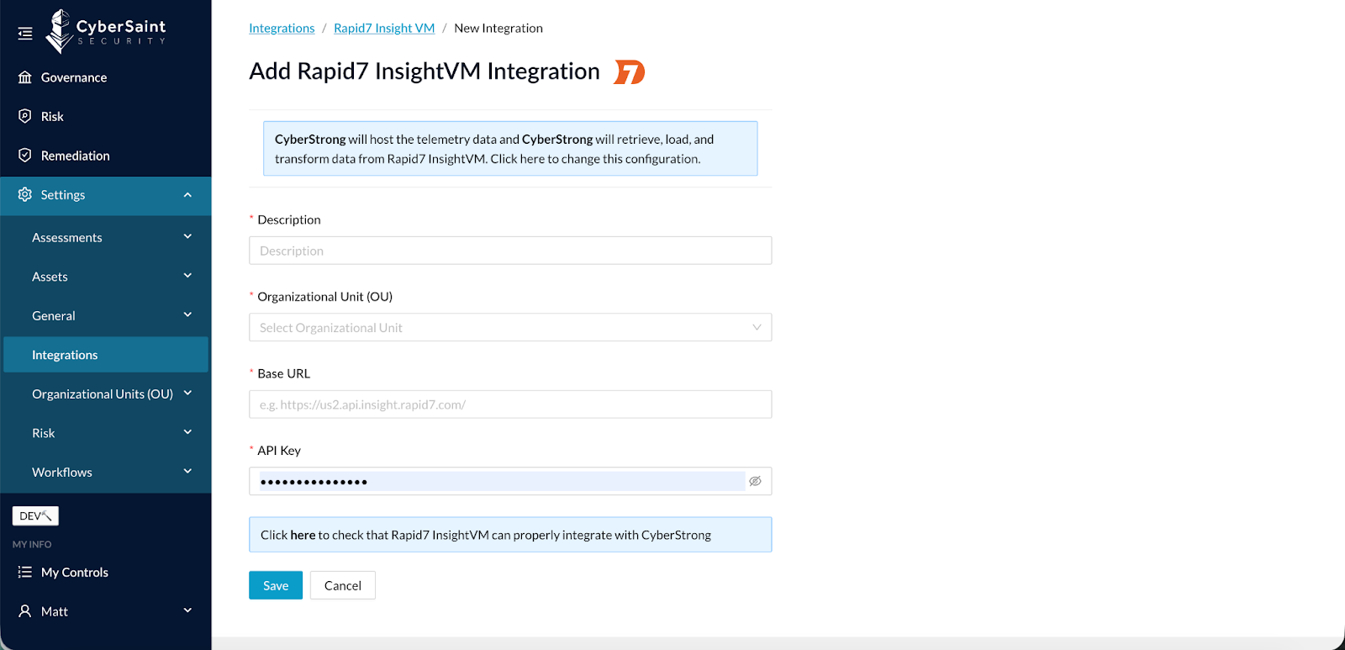The width and height of the screenshot is (1345, 650).
Task: Open the General settings menu item
Action: [x=54, y=315]
